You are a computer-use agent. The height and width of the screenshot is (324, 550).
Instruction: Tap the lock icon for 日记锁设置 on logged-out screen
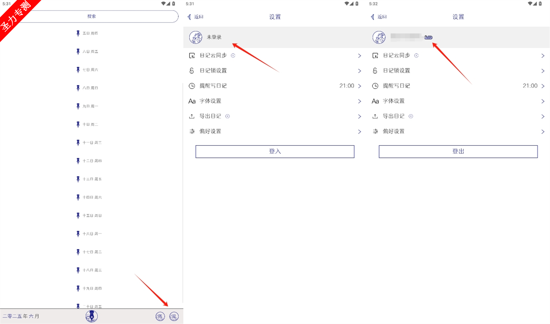192,71
